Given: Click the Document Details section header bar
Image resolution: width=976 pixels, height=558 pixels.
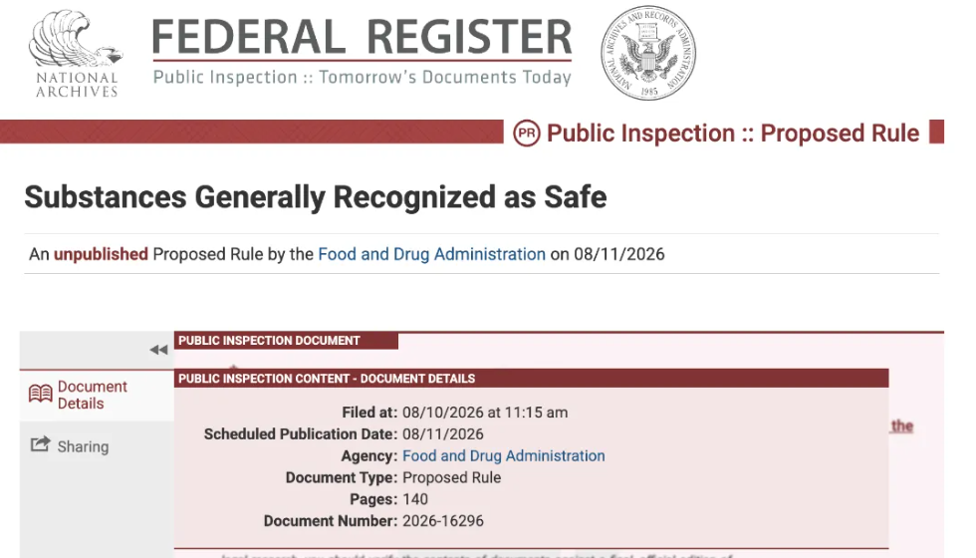Looking at the screenshot, I should pyautogui.click(x=531, y=379).
